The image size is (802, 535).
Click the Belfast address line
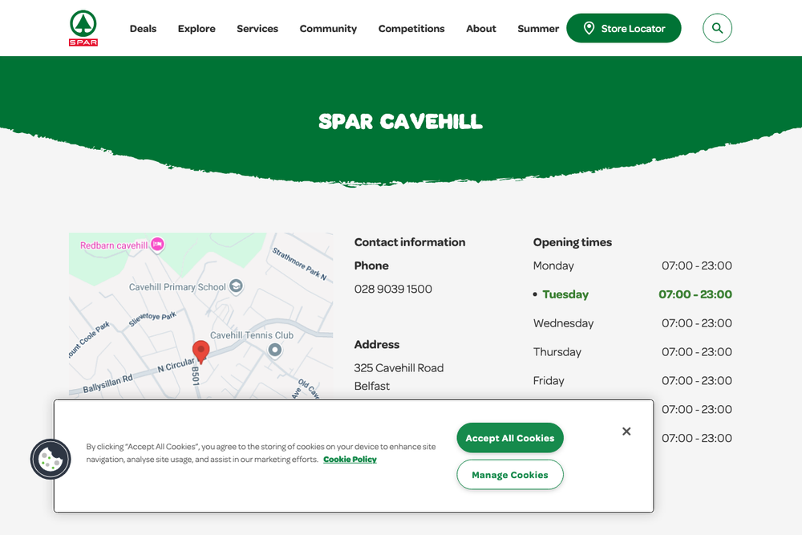point(372,386)
